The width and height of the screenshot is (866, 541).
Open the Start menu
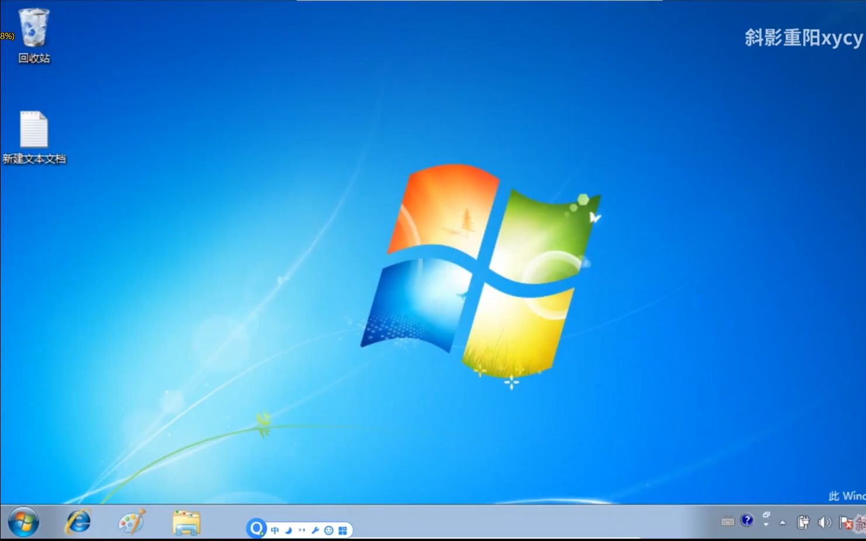[23, 521]
